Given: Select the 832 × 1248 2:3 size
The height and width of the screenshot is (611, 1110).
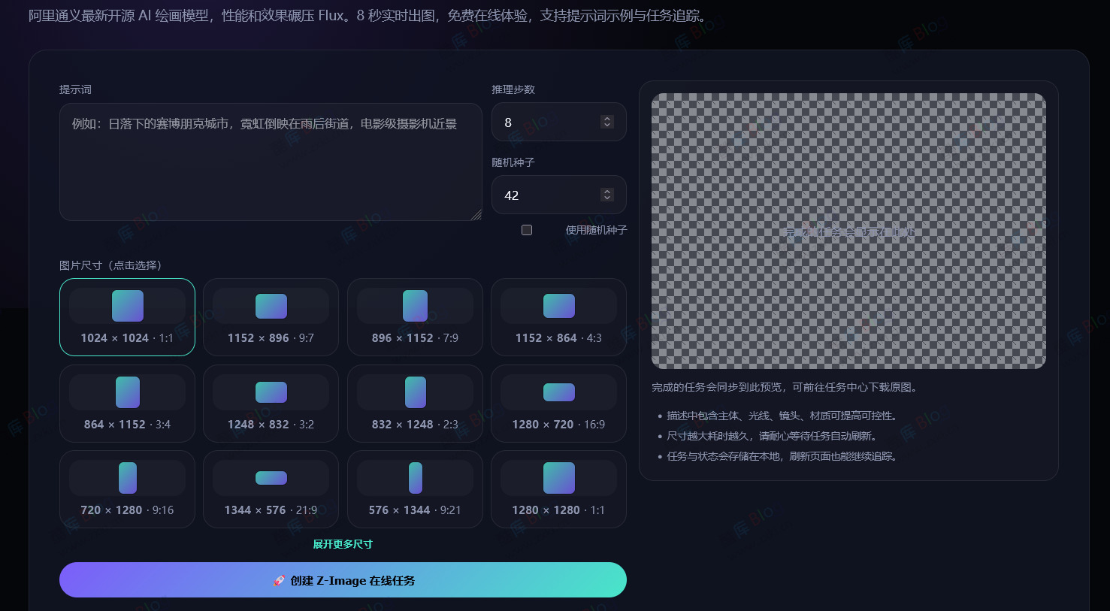Looking at the screenshot, I should (x=415, y=403).
